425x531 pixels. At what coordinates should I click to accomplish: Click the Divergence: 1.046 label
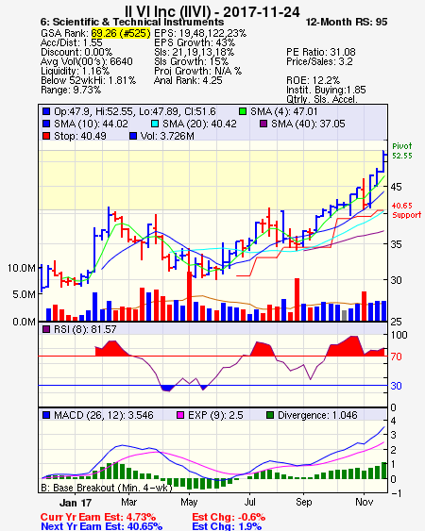point(317,415)
